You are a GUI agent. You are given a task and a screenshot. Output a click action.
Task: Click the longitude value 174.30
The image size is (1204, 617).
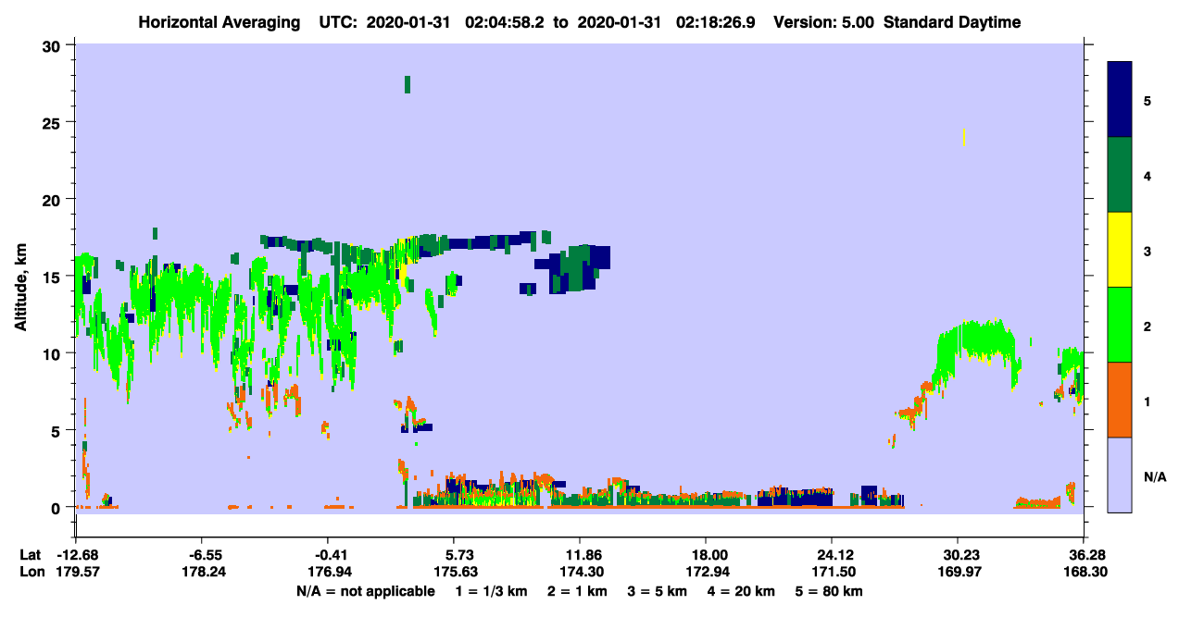point(580,572)
